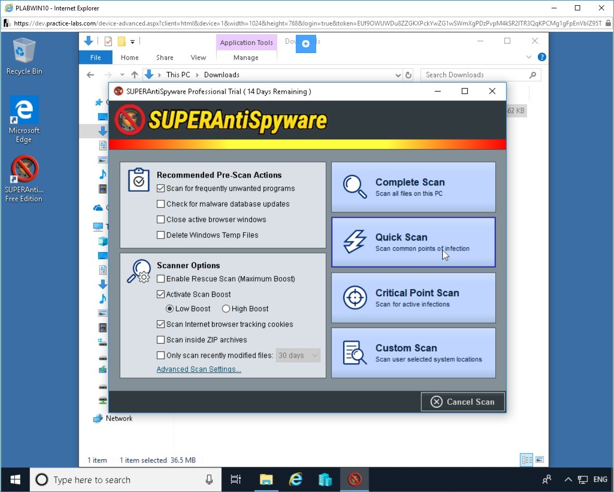Switch Explorer to details view in status bar
The height and width of the screenshot is (492, 614).
point(527,460)
